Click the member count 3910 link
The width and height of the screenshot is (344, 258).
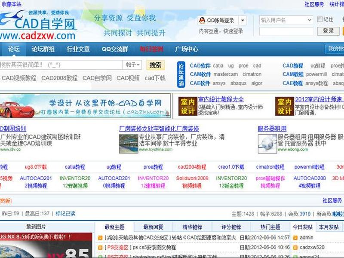click(305, 214)
